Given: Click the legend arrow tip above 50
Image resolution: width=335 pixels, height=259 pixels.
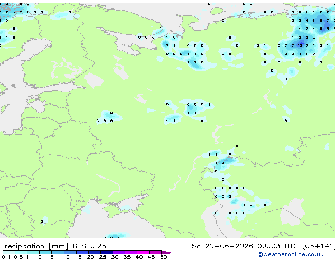Looking at the screenshot, I should 168,252.
